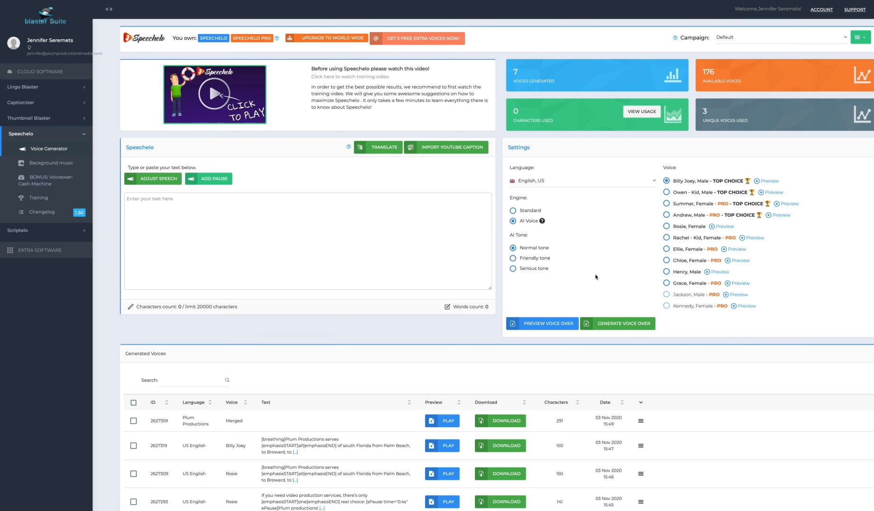Open the Language dropdown showing English, US

click(x=582, y=180)
